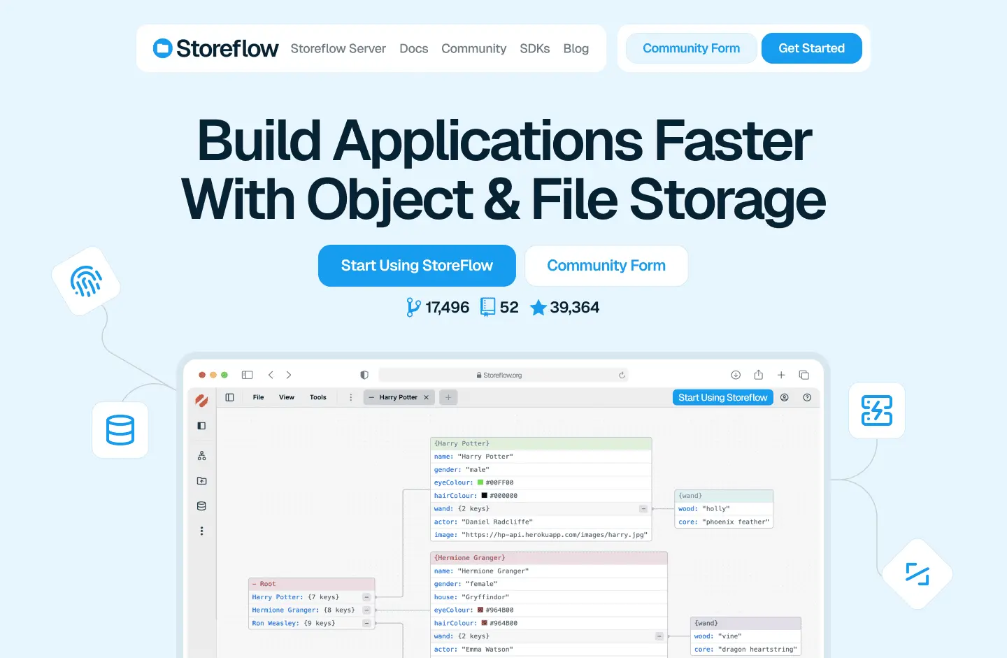Image resolution: width=1007 pixels, height=658 pixels.
Task: Click the database floating icon card
Action: pos(120,430)
